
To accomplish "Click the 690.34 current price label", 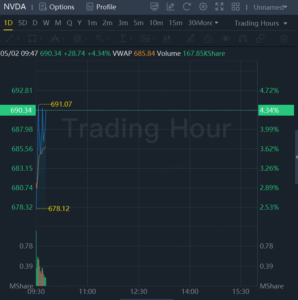I will [x=18, y=110].
